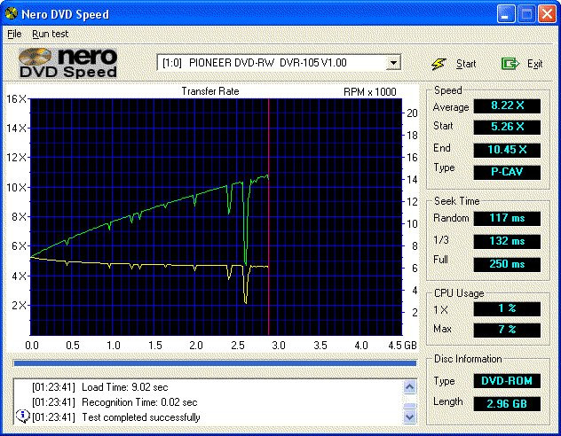
Task: Open the drive selection dropdown arrow
Action: pyautogui.click(x=393, y=63)
